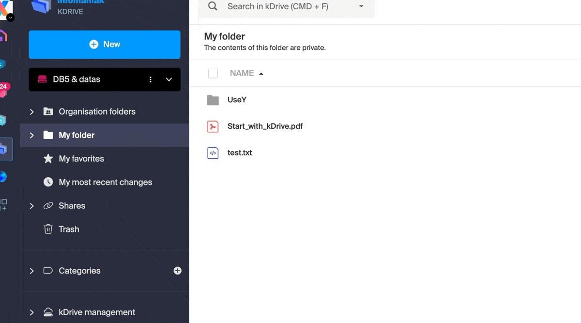This screenshot has height=323, width=581.
Task: Expand the Categories section arrow
Action: tap(32, 271)
